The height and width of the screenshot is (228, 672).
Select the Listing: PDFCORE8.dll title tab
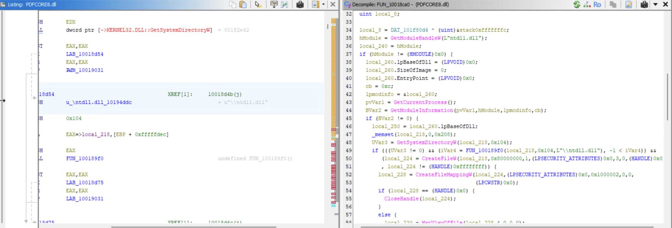tap(32, 5)
